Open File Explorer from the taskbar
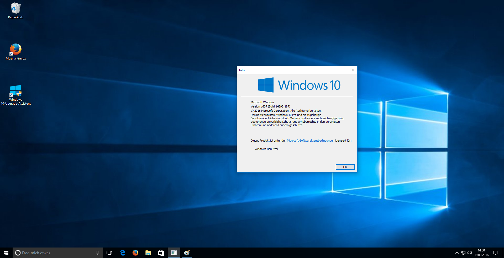 tap(148, 253)
